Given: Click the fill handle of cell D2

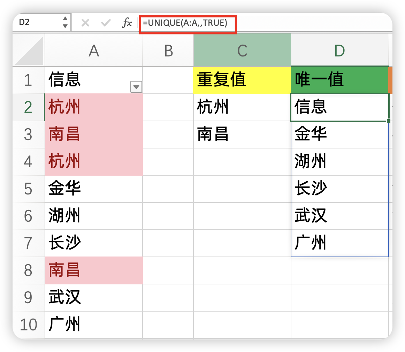Looking at the screenshot, I should coord(389,121).
